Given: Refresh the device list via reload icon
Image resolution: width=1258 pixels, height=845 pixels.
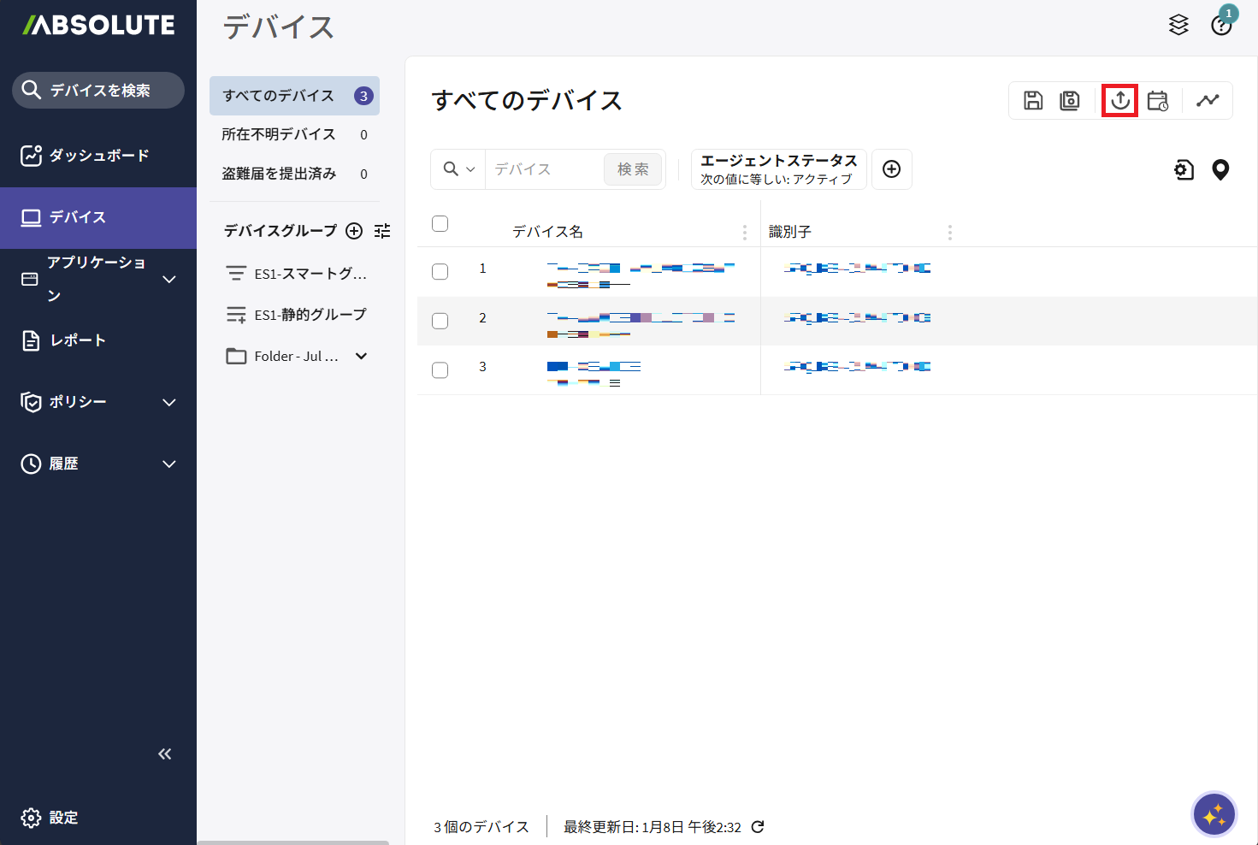Looking at the screenshot, I should (758, 827).
